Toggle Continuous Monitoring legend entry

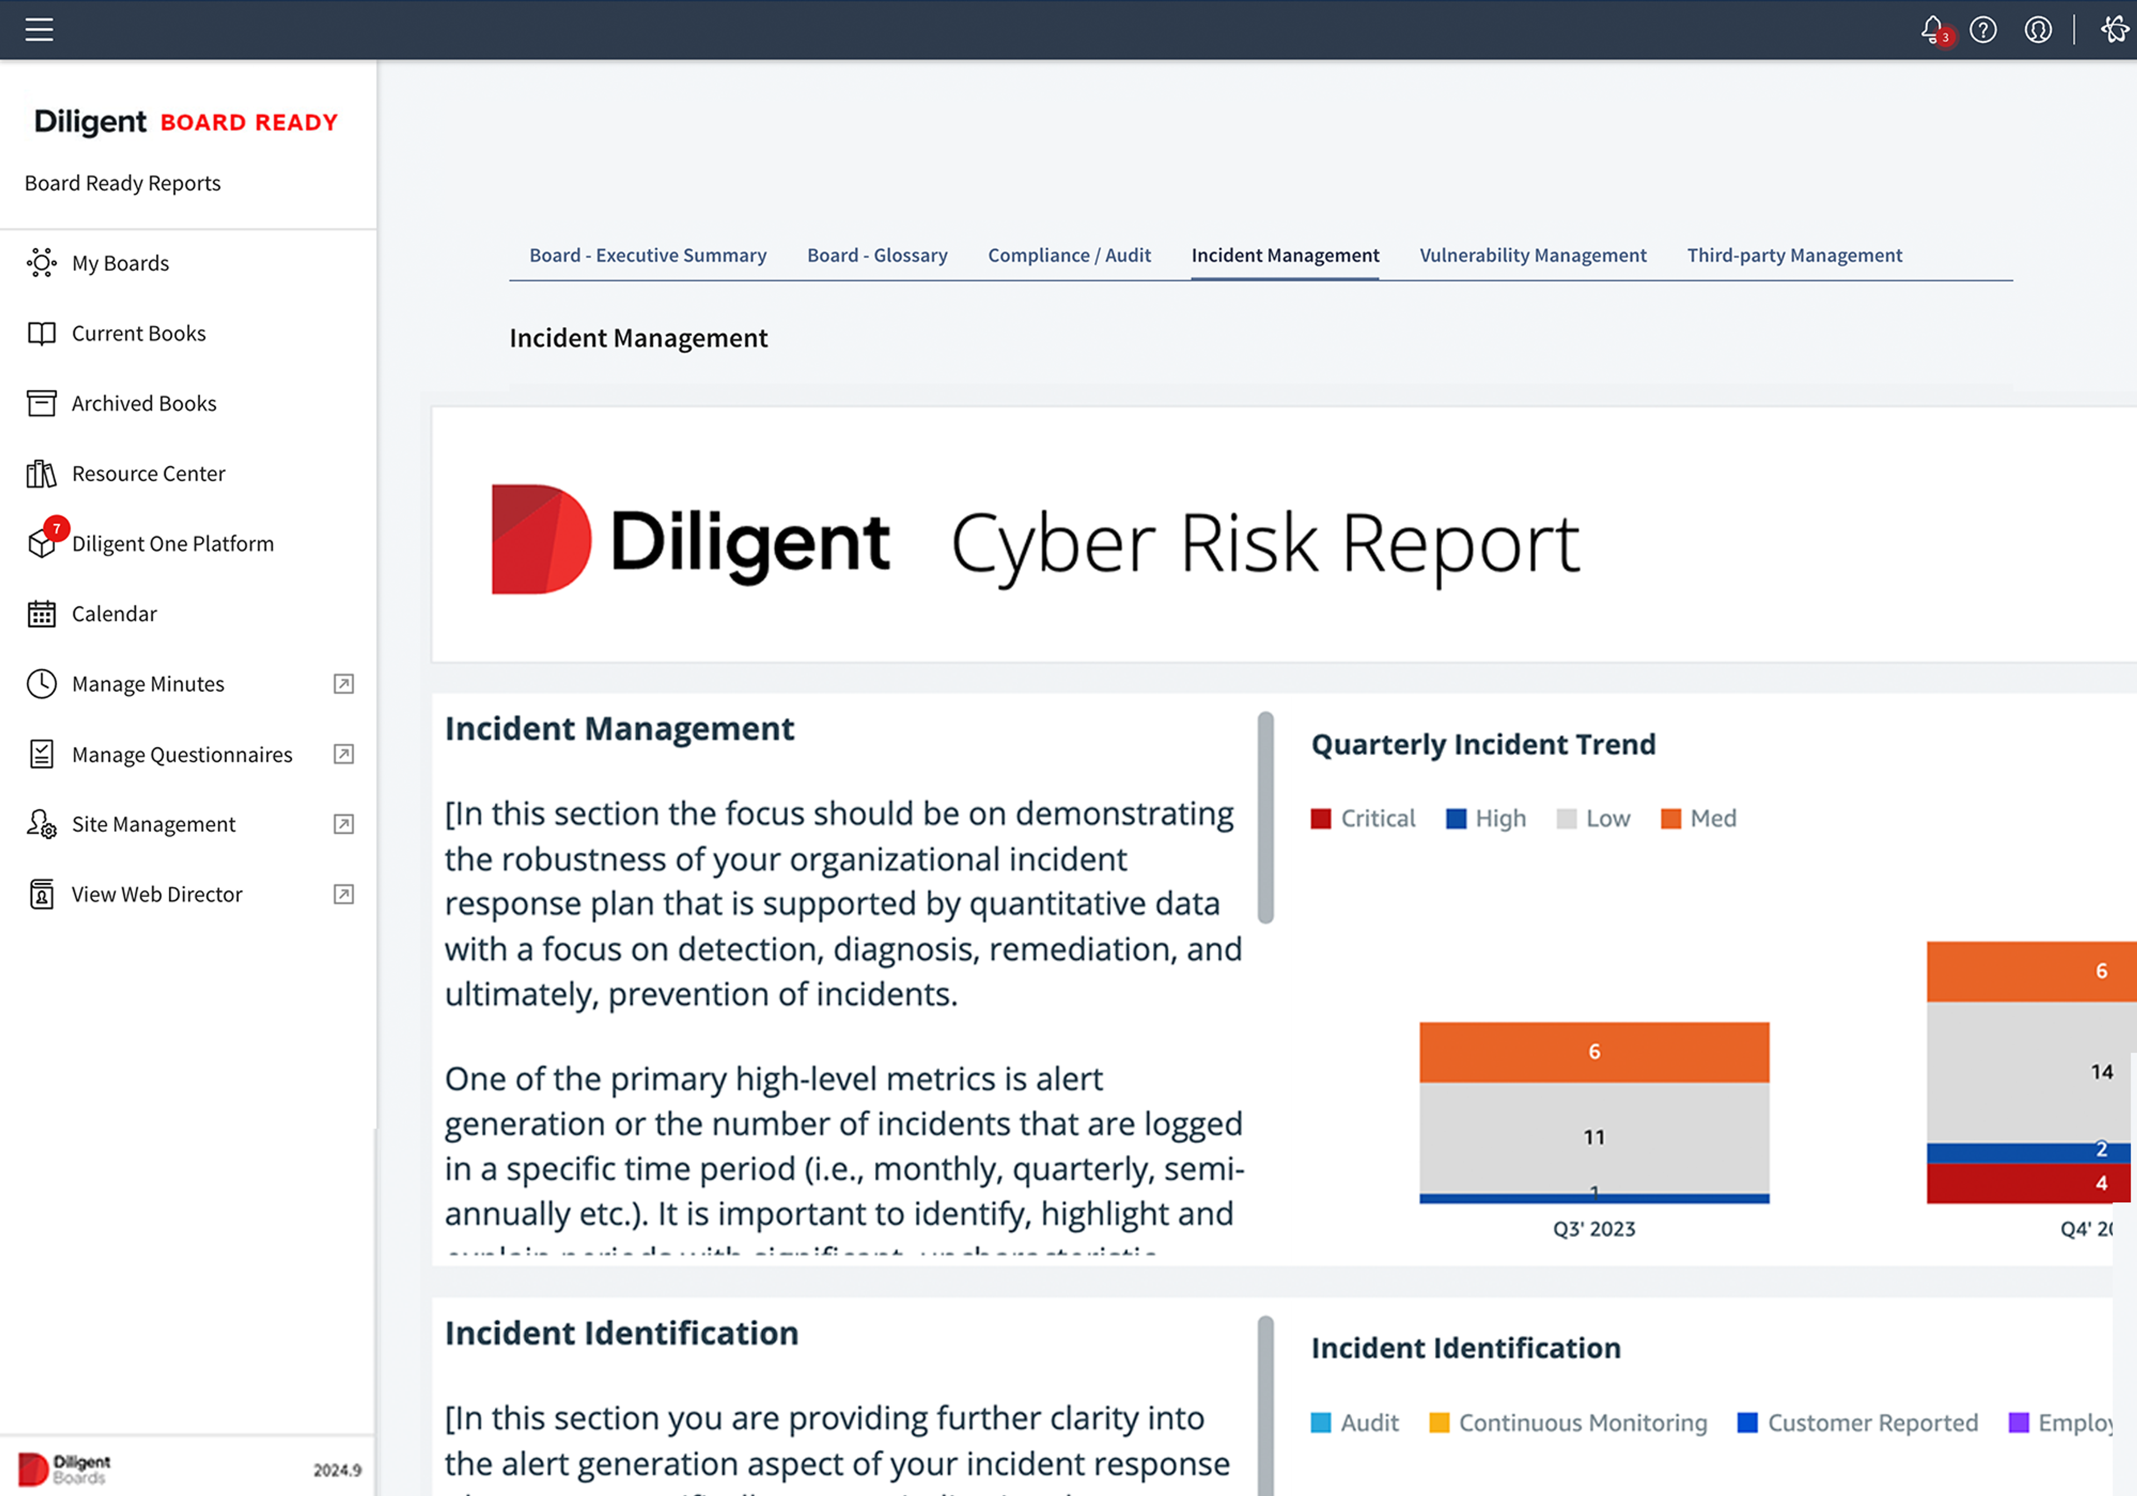[x=1568, y=1423]
